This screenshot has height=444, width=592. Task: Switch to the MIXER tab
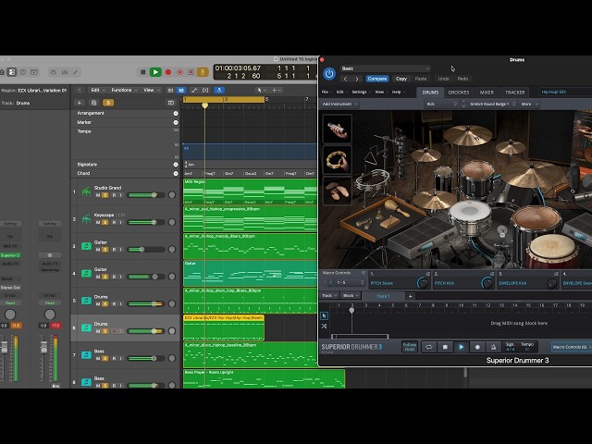point(487,92)
